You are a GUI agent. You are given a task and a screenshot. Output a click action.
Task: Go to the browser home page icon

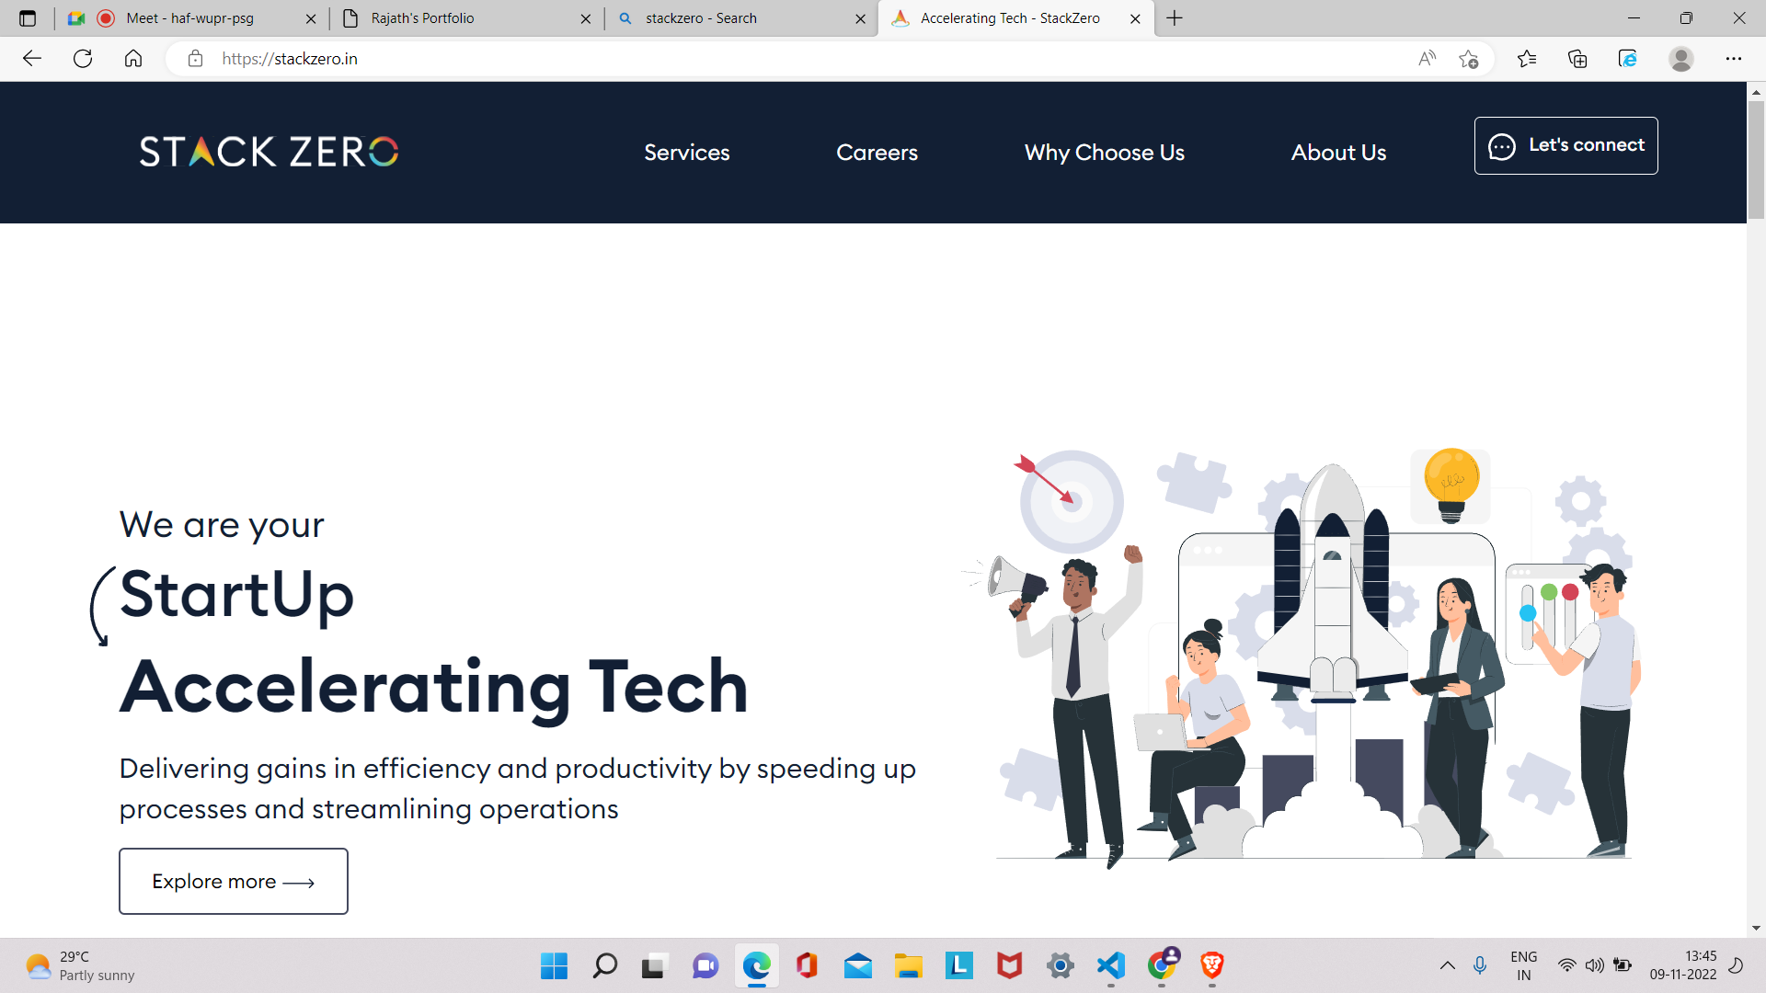pyautogui.click(x=133, y=59)
